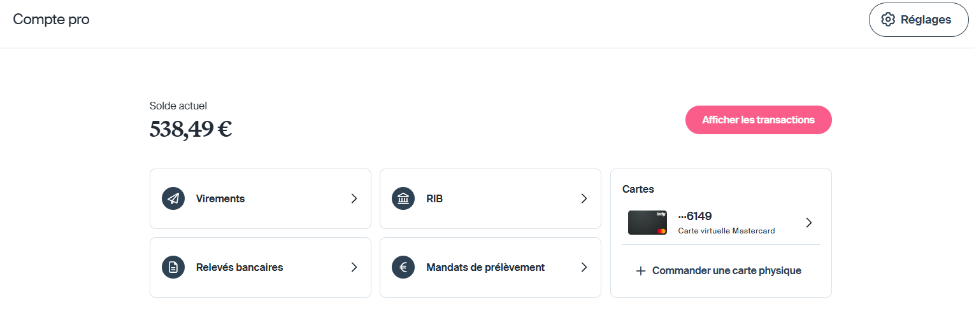Open the Réglages settings button
This screenshot has width=974, height=332.
[x=919, y=20]
